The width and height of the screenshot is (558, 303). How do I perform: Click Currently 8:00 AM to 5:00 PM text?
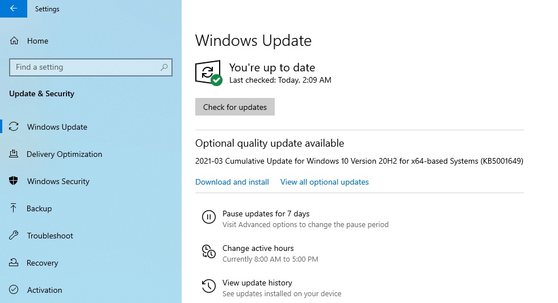coord(270,259)
